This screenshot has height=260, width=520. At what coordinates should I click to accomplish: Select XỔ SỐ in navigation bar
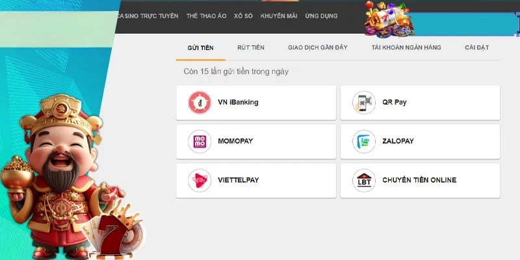click(243, 16)
